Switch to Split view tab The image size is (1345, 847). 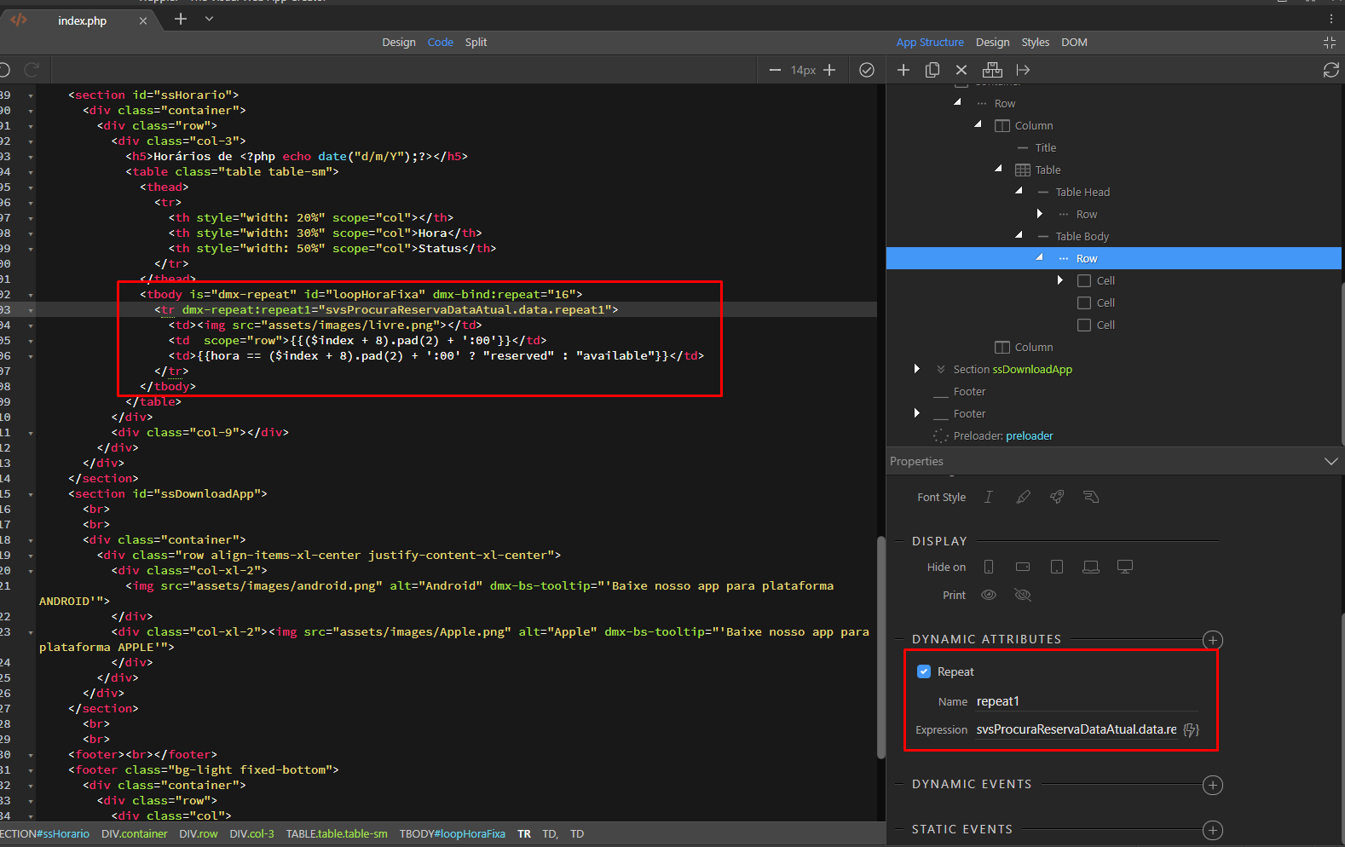pyautogui.click(x=476, y=42)
